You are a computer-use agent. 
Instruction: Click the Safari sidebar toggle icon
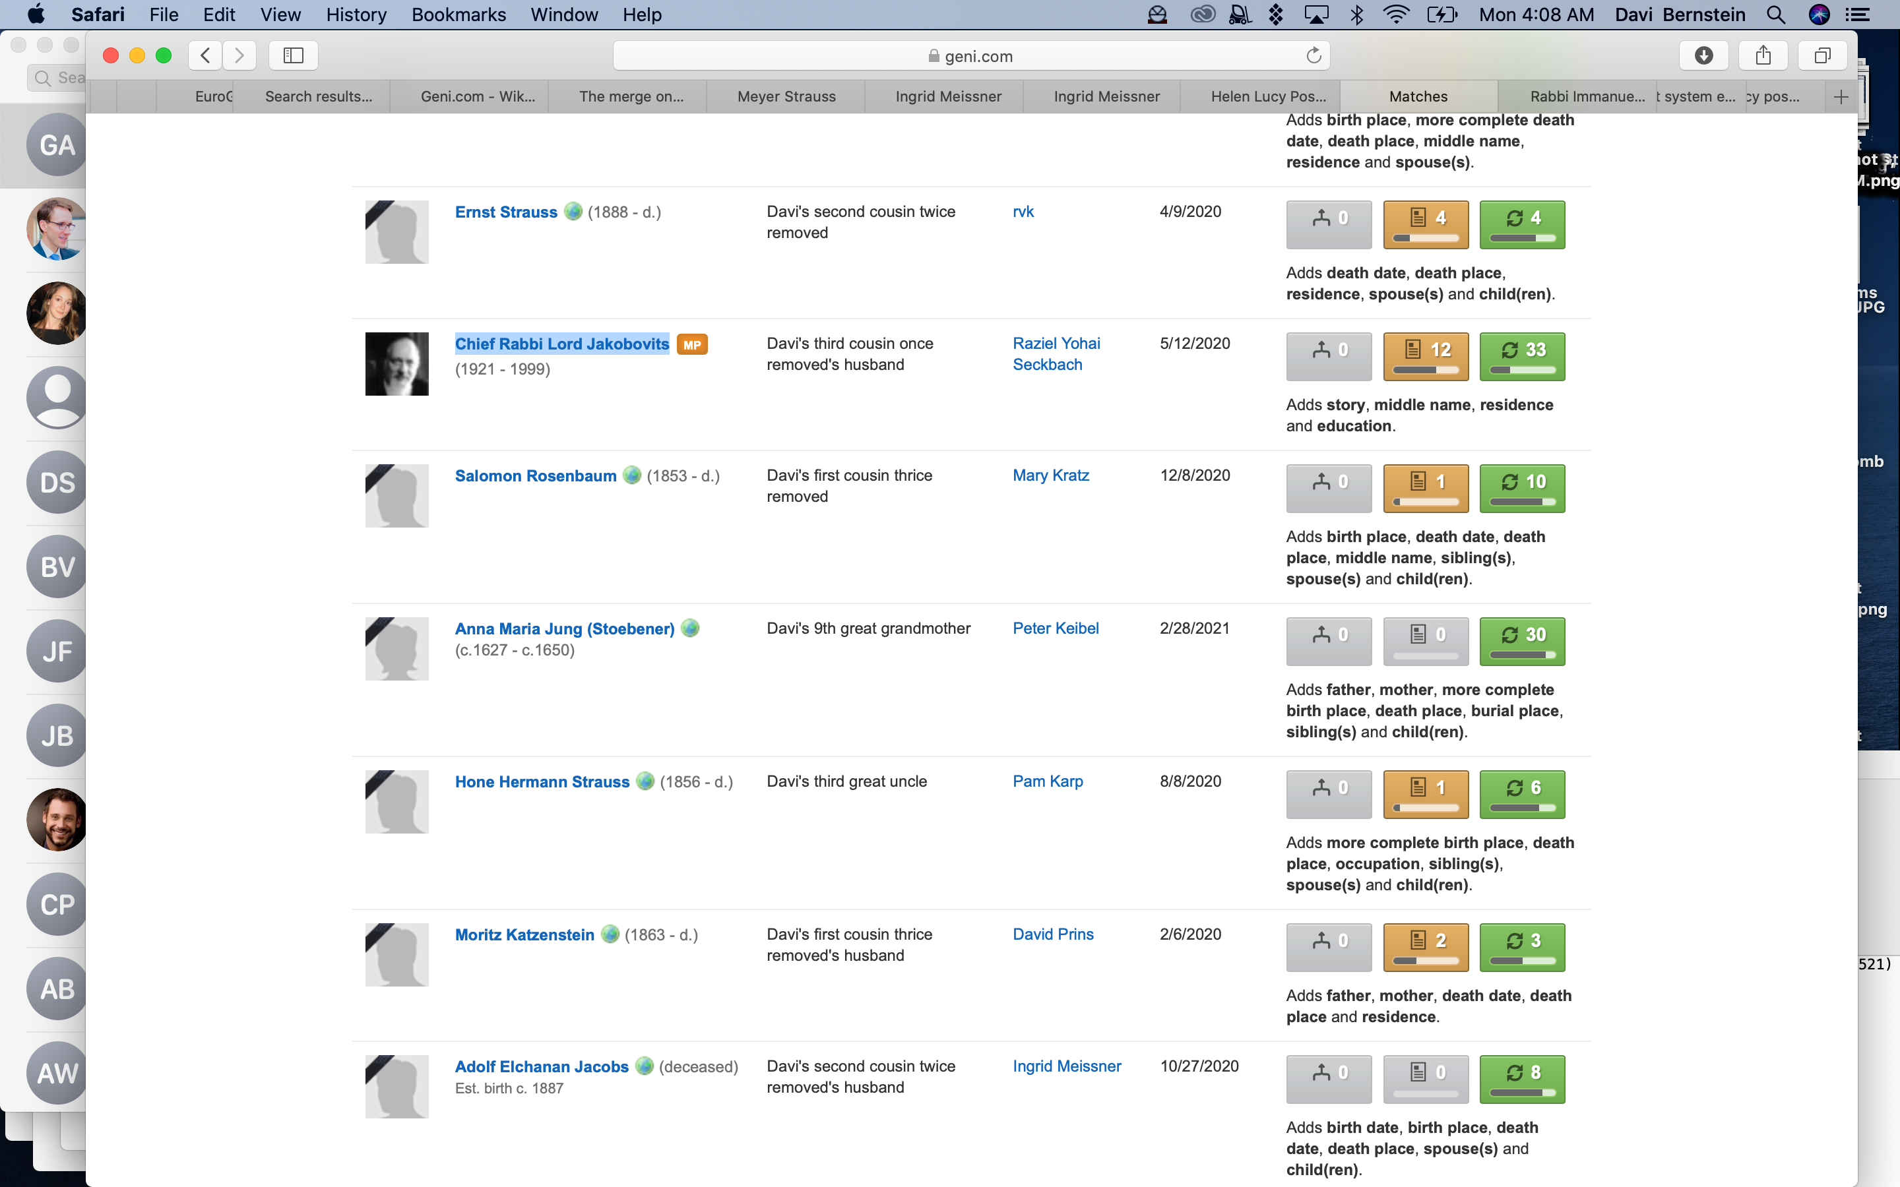tap(293, 55)
